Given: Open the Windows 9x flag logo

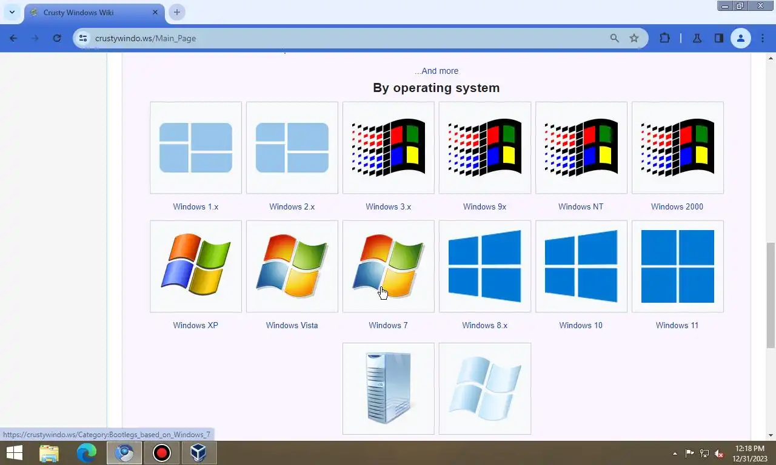Looking at the screenshot, I should click(x=485, y=148).
